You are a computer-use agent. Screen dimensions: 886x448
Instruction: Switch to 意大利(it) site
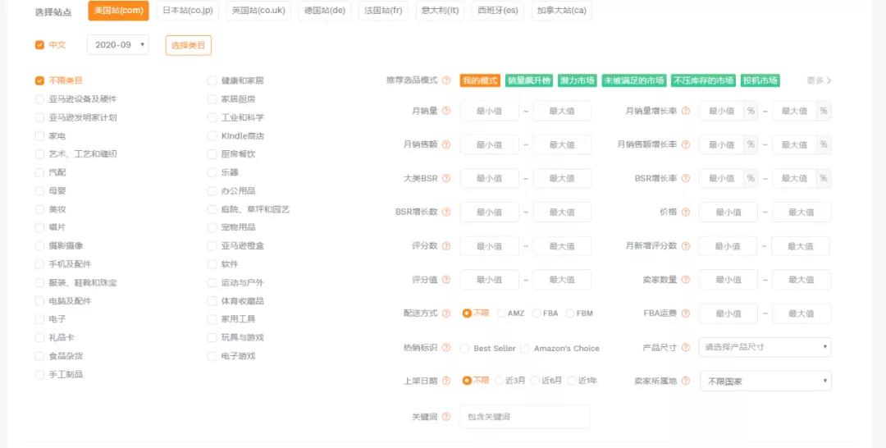click(441, 11)
